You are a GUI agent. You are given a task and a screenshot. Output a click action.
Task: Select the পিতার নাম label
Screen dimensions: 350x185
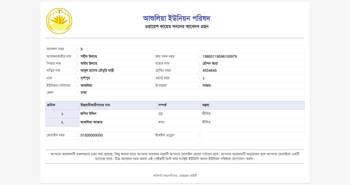click(54, 63)
